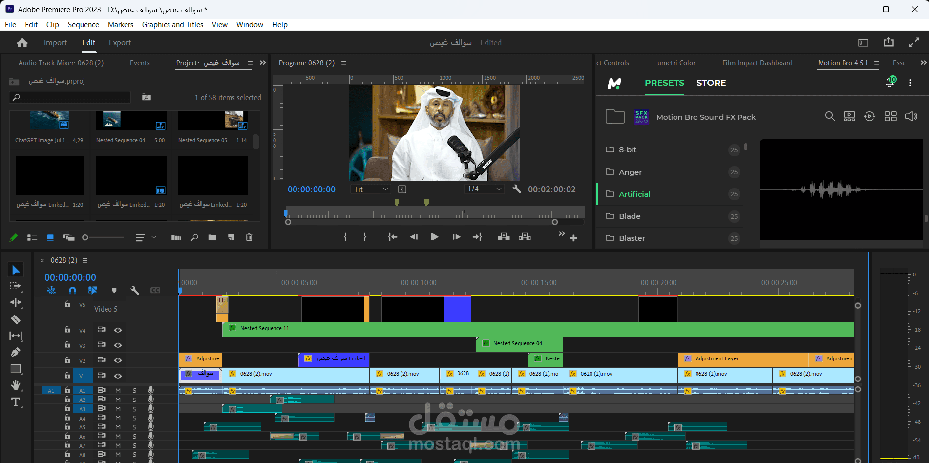Image resolution: width=929 pixels, height=463 pixels.
Task: Open the Quick Export share icon
Action: click(888, 42)
